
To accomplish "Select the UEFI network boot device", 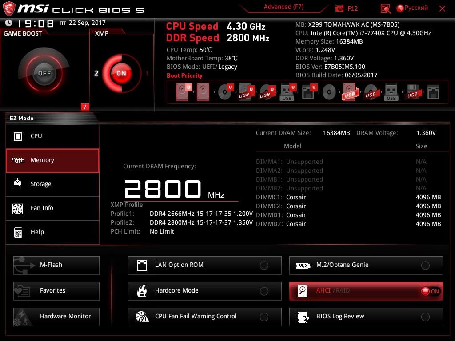I will click(309, 92).
